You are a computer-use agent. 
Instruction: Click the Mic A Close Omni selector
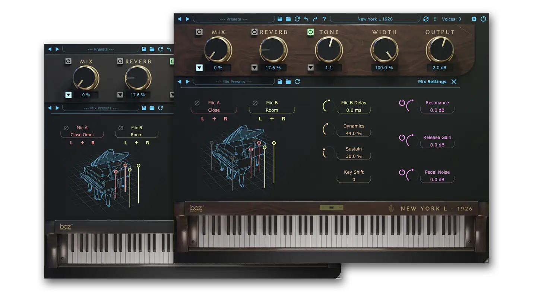click(x=82, y=135)
